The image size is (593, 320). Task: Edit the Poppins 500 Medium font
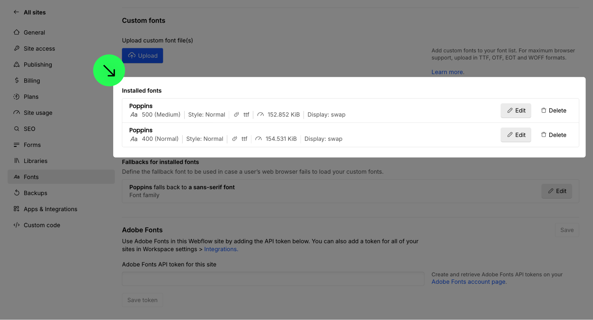click(x=516, y=111)
